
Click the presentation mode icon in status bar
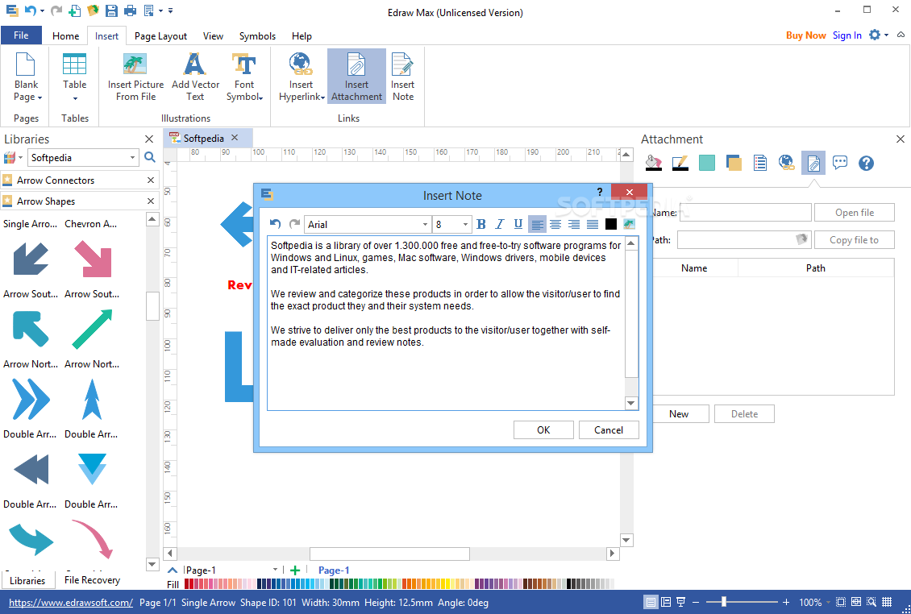coord(680,603)
